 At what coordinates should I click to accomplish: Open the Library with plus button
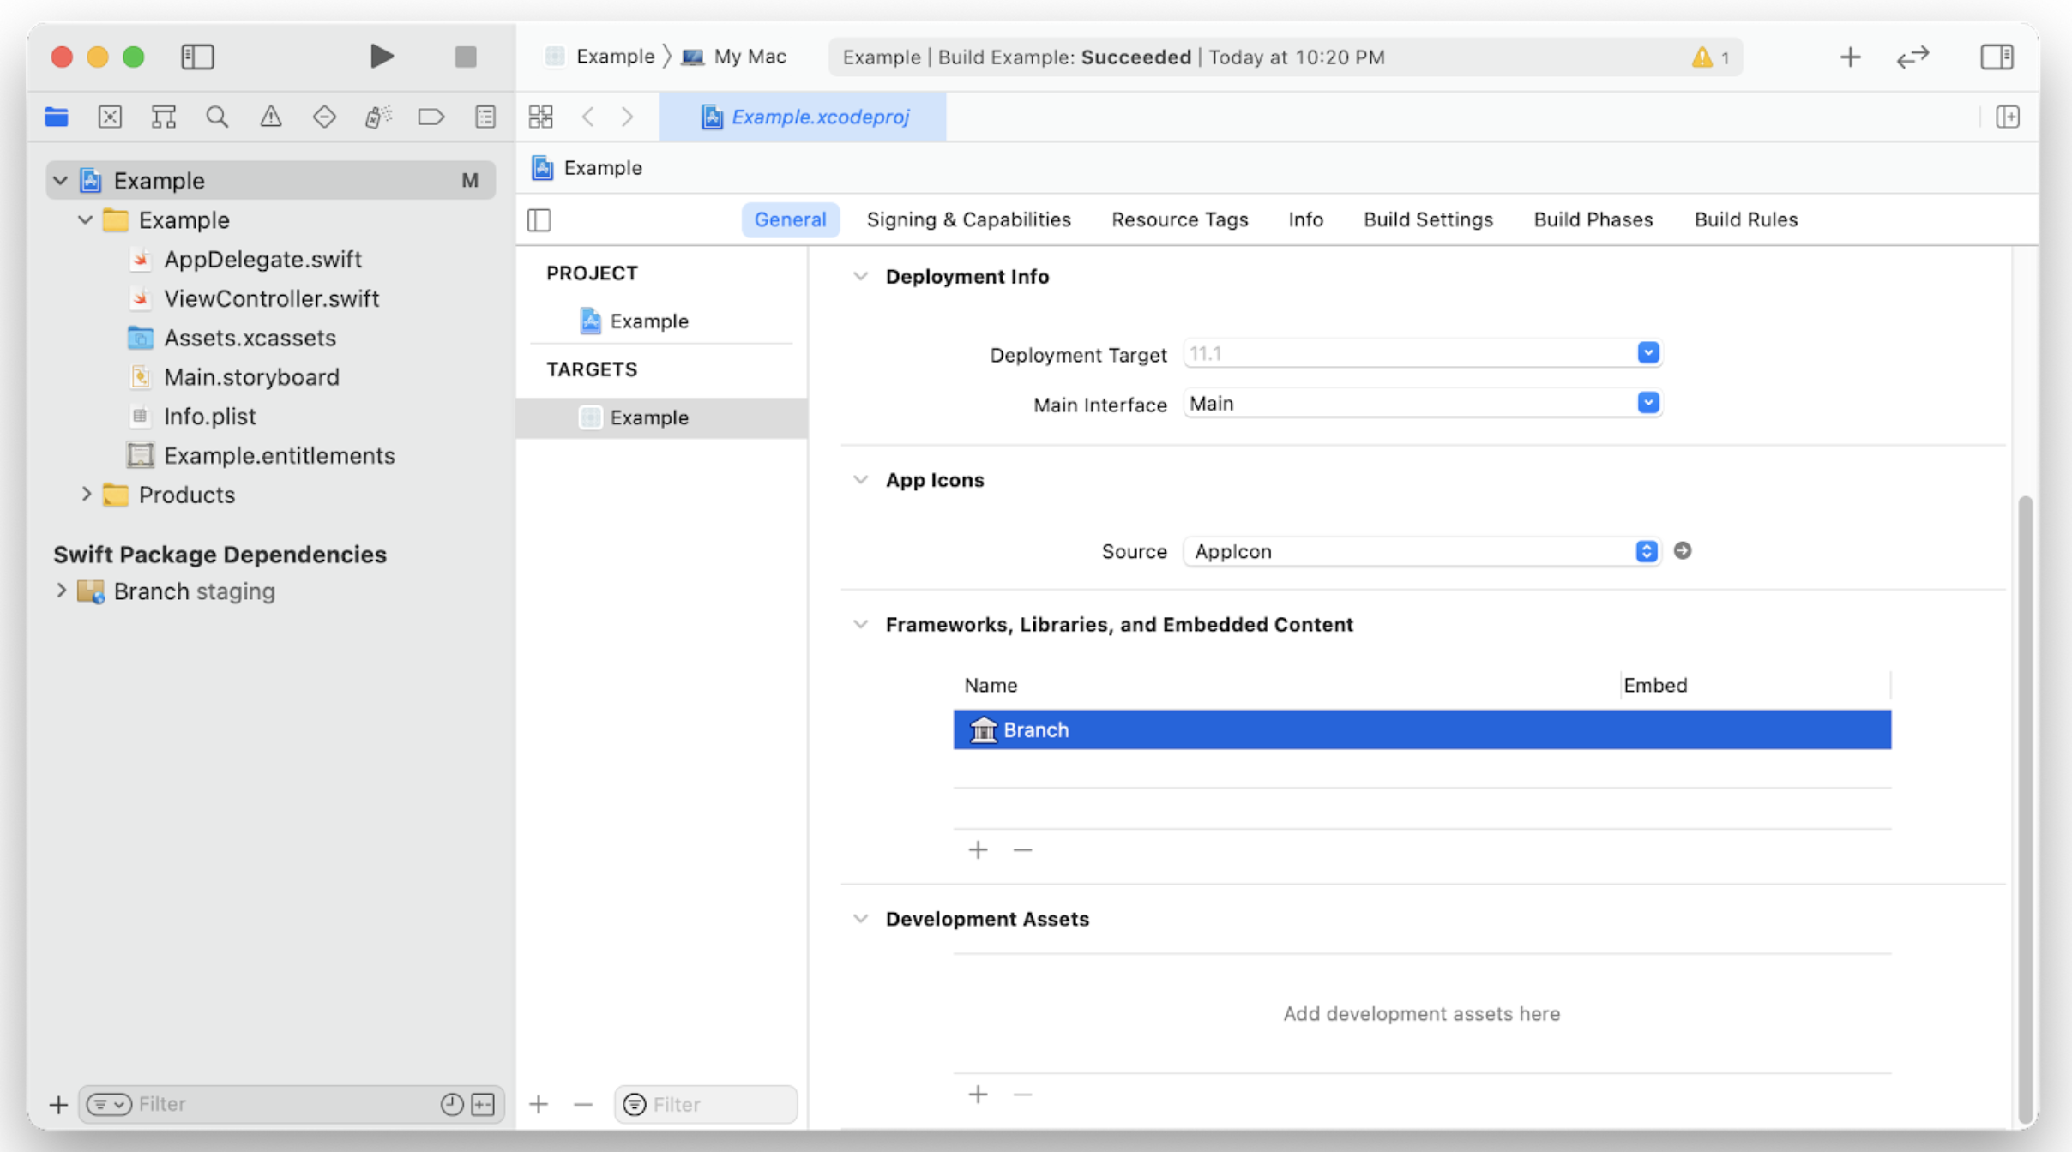(1850, 57)
